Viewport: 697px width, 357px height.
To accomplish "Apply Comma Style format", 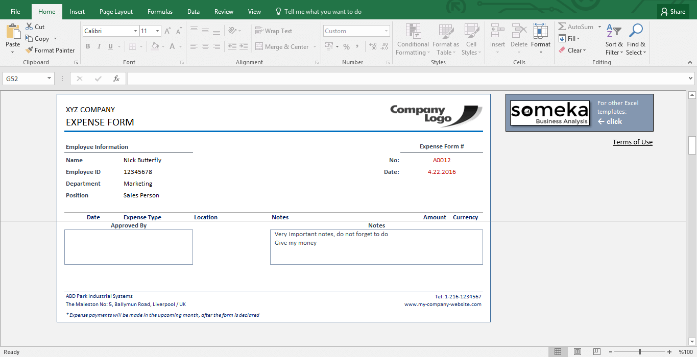I will 357,46.
